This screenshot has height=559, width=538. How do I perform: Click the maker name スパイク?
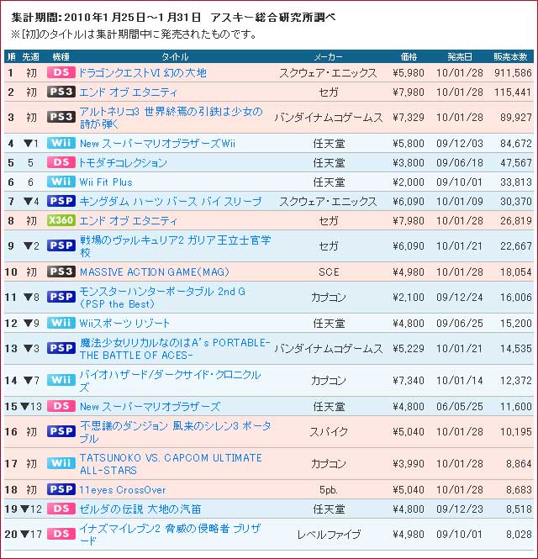pyautogui.click(x=329, y=432)
